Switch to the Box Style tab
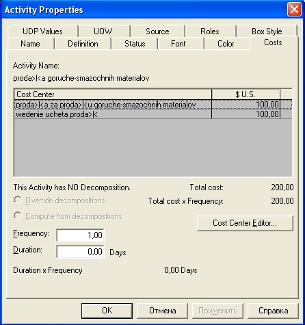The width and height of the screenshot is (305, 325). point(267,31)
